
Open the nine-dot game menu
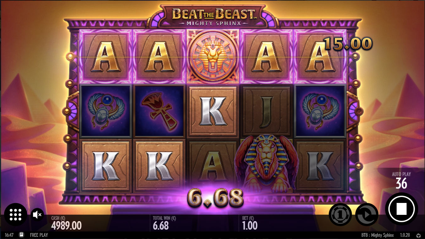(x=15, y=215)
